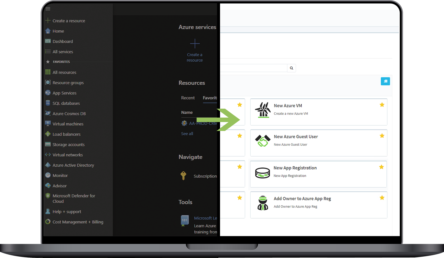Image resolution: width=444 pixels, height=258 pixels.
Task: Switch to the Recent tab
Action: coord(188,98)
